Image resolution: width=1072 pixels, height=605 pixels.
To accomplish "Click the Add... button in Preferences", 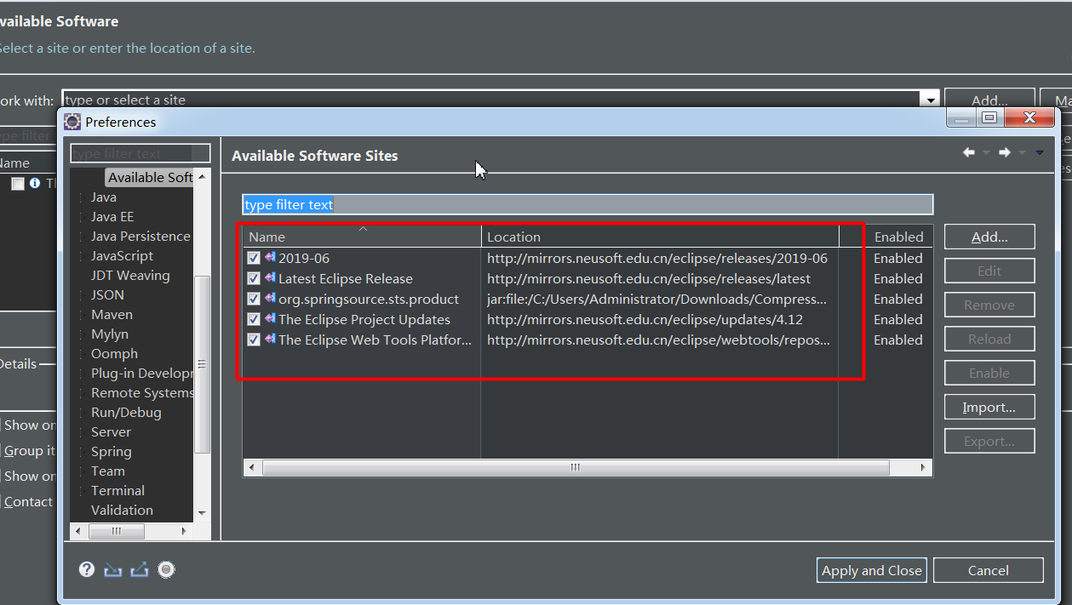I will [x=989, y=237].
